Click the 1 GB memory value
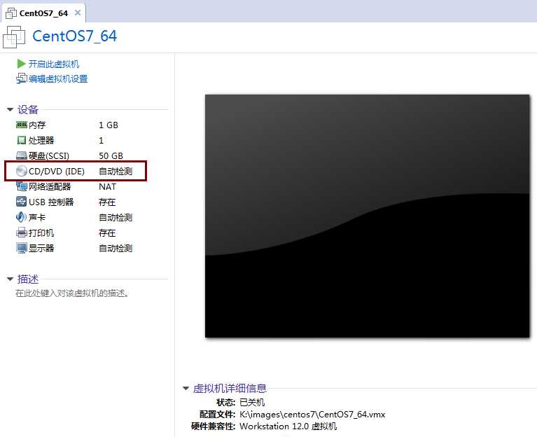This screenshot has height=437, width=537. coord(109,125)
